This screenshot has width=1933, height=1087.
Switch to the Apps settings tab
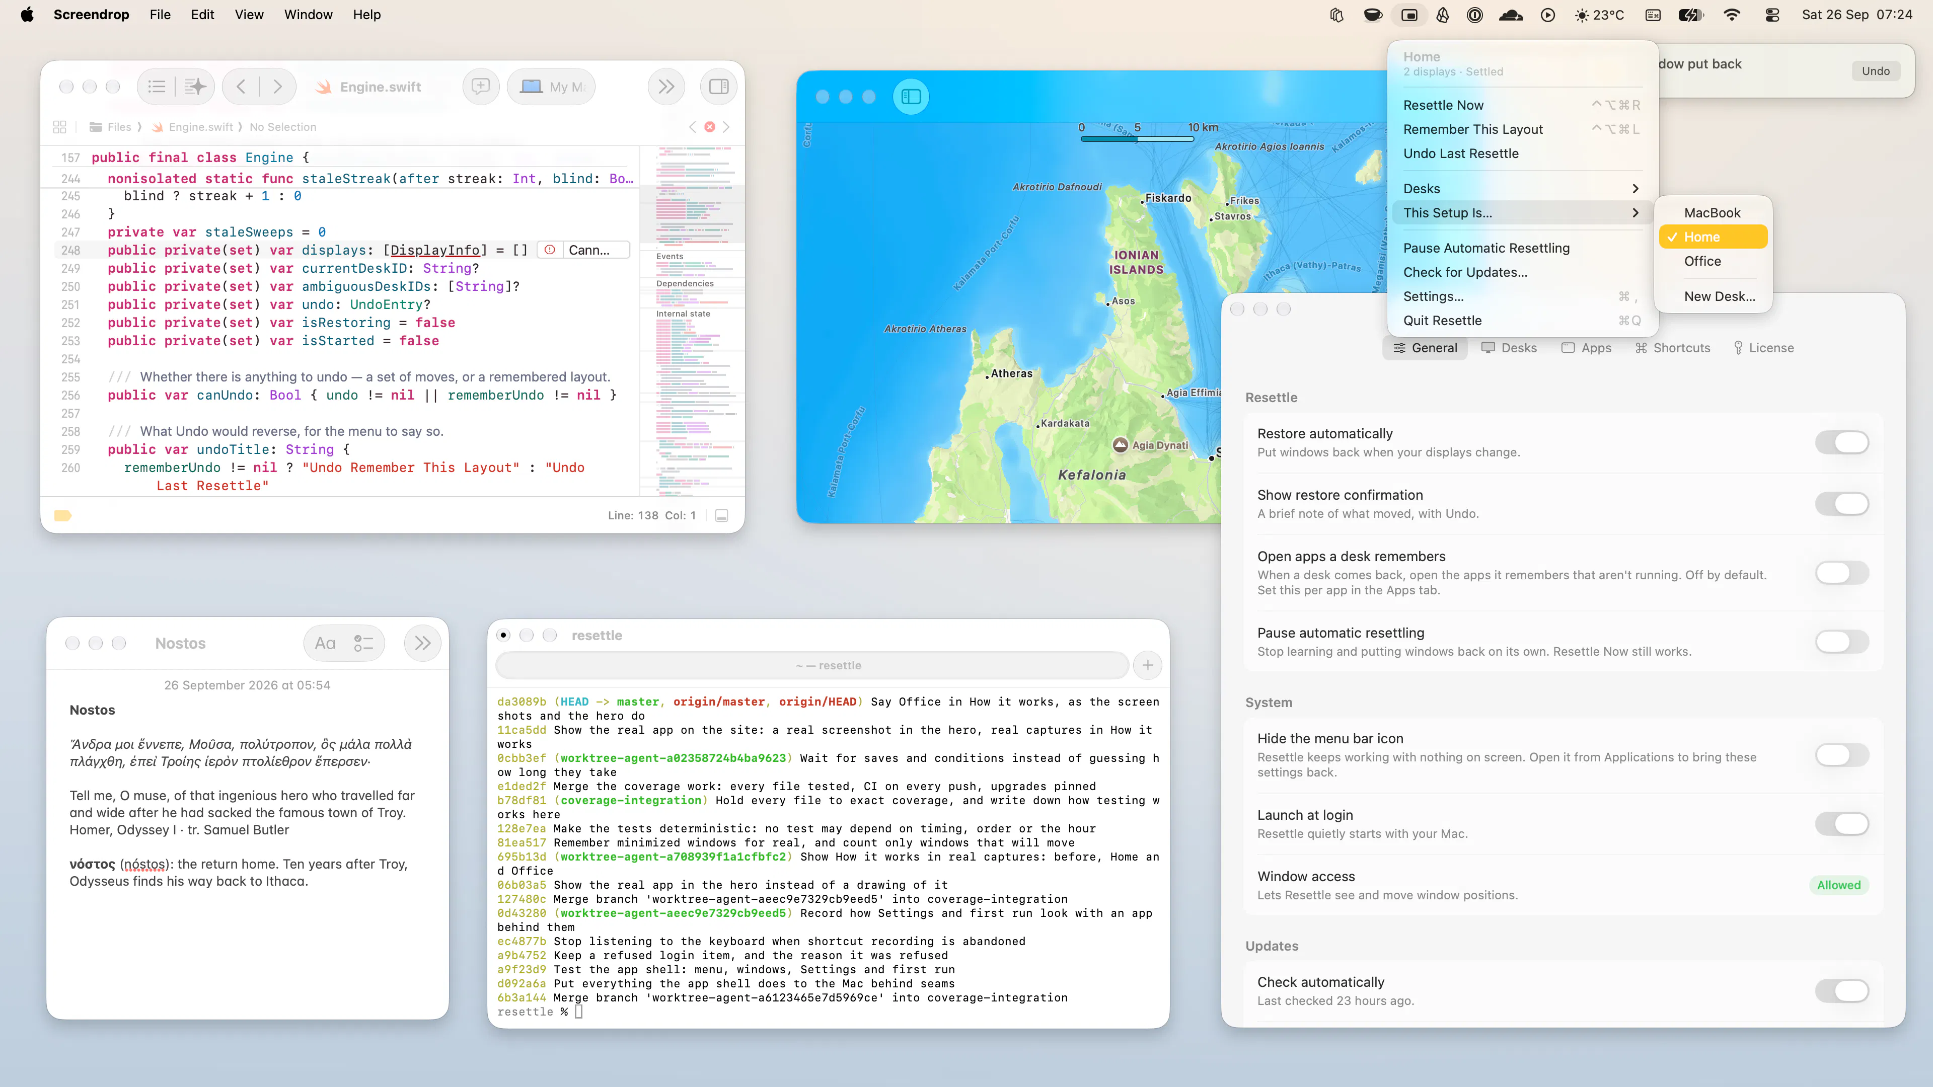click(1586, 348)
